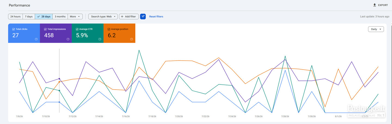Image resolution: width=392 pixels, height=124 pixels.
Task: Toggle the Total impressions checkbox
Action: [x=45, y=29]
